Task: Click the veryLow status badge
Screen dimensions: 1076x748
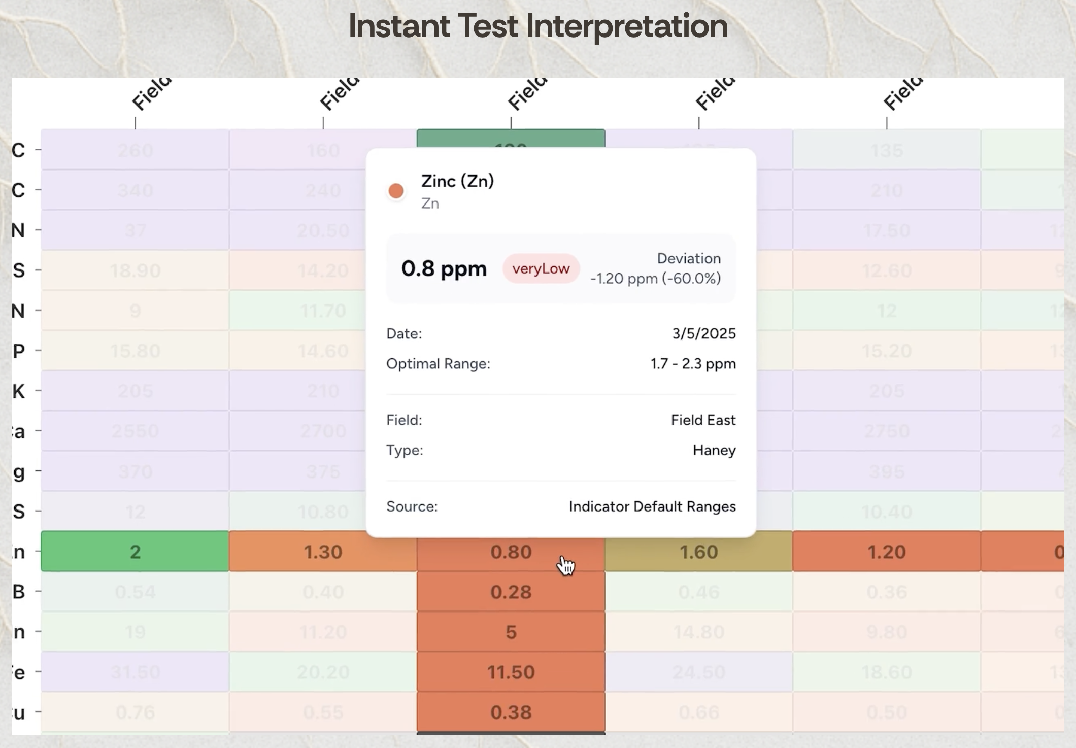Action: tap(541, 268)
